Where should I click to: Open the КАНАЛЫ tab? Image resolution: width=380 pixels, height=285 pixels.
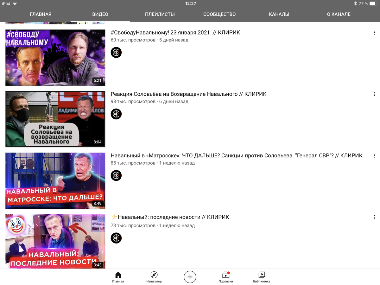coord(279,14)
